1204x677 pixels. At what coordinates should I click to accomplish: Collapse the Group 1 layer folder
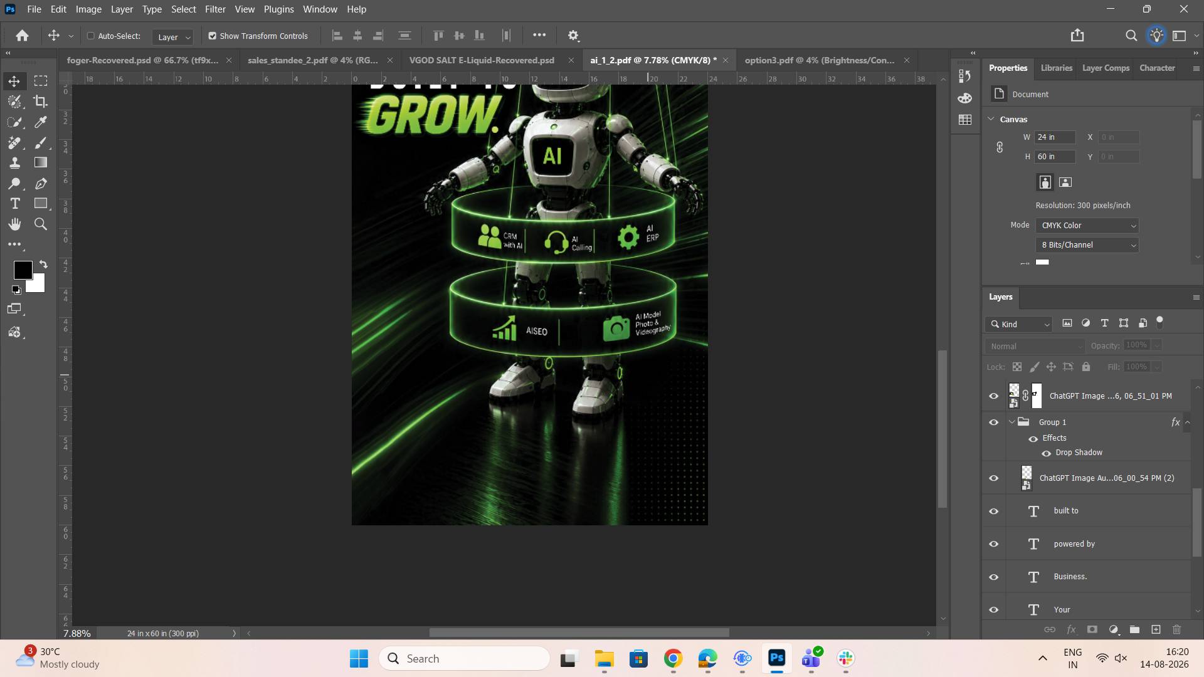pos(1011,422)
